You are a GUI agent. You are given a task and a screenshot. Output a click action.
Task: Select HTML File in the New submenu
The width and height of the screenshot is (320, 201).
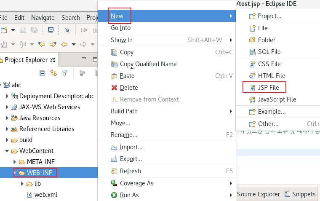[278, 76]
